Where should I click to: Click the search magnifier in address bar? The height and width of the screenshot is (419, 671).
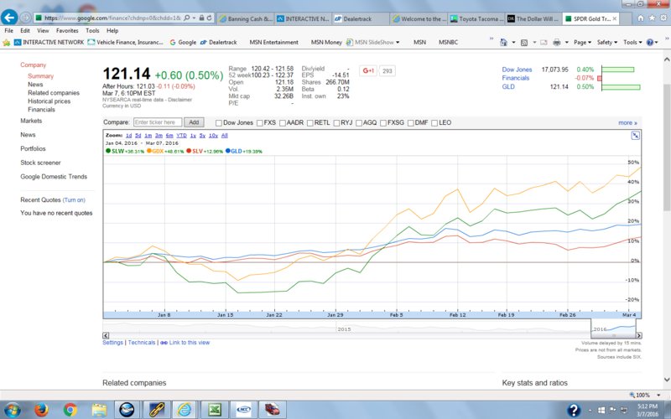(186, 18)
